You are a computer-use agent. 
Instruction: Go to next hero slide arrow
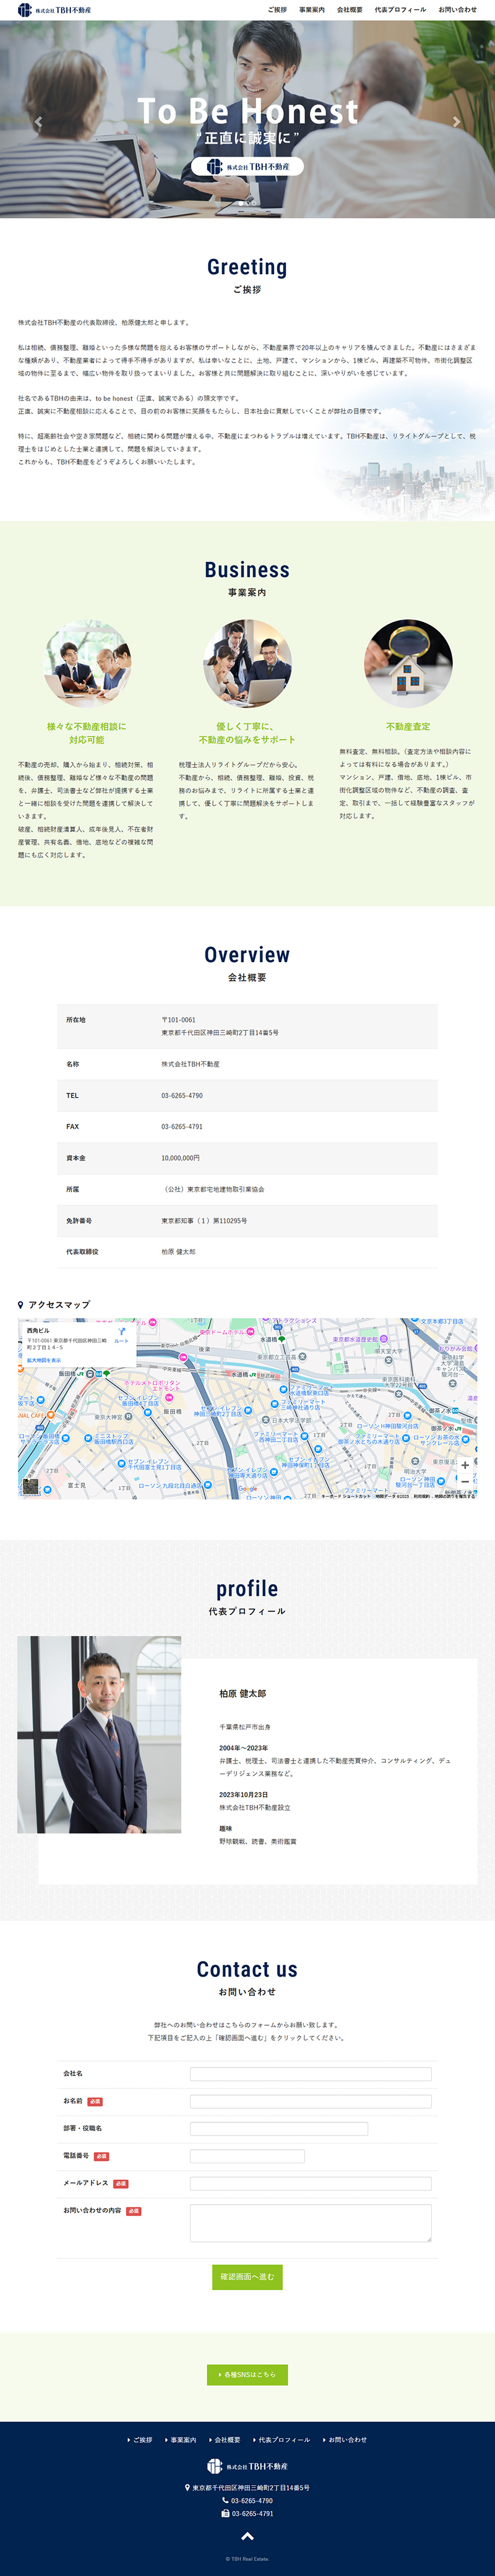click(457, 122)
